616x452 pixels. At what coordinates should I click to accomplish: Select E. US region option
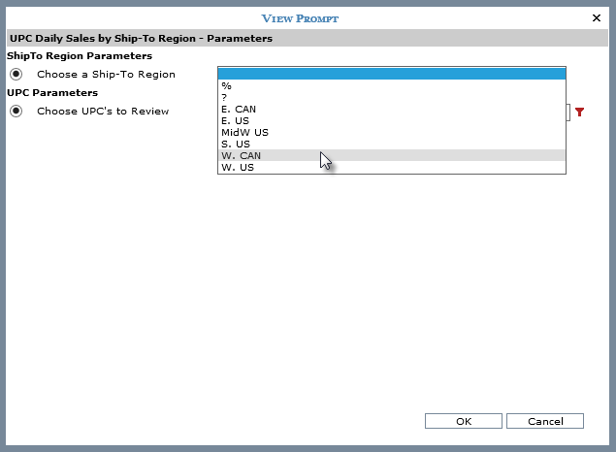[x=391, y=120]
